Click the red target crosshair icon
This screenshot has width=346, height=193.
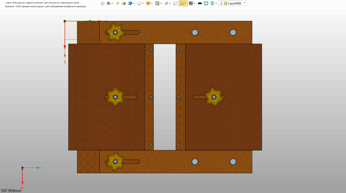click(166, 3)
